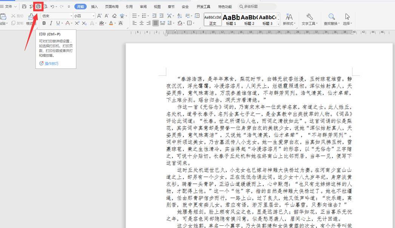Screen dimensions: 395x228
Task: Apply the 标题 1 style
Action: click(231, 20)
